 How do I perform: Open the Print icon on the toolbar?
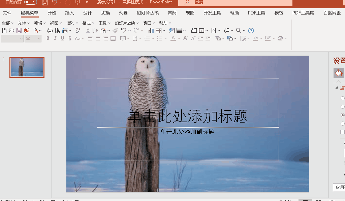point(50,30)
